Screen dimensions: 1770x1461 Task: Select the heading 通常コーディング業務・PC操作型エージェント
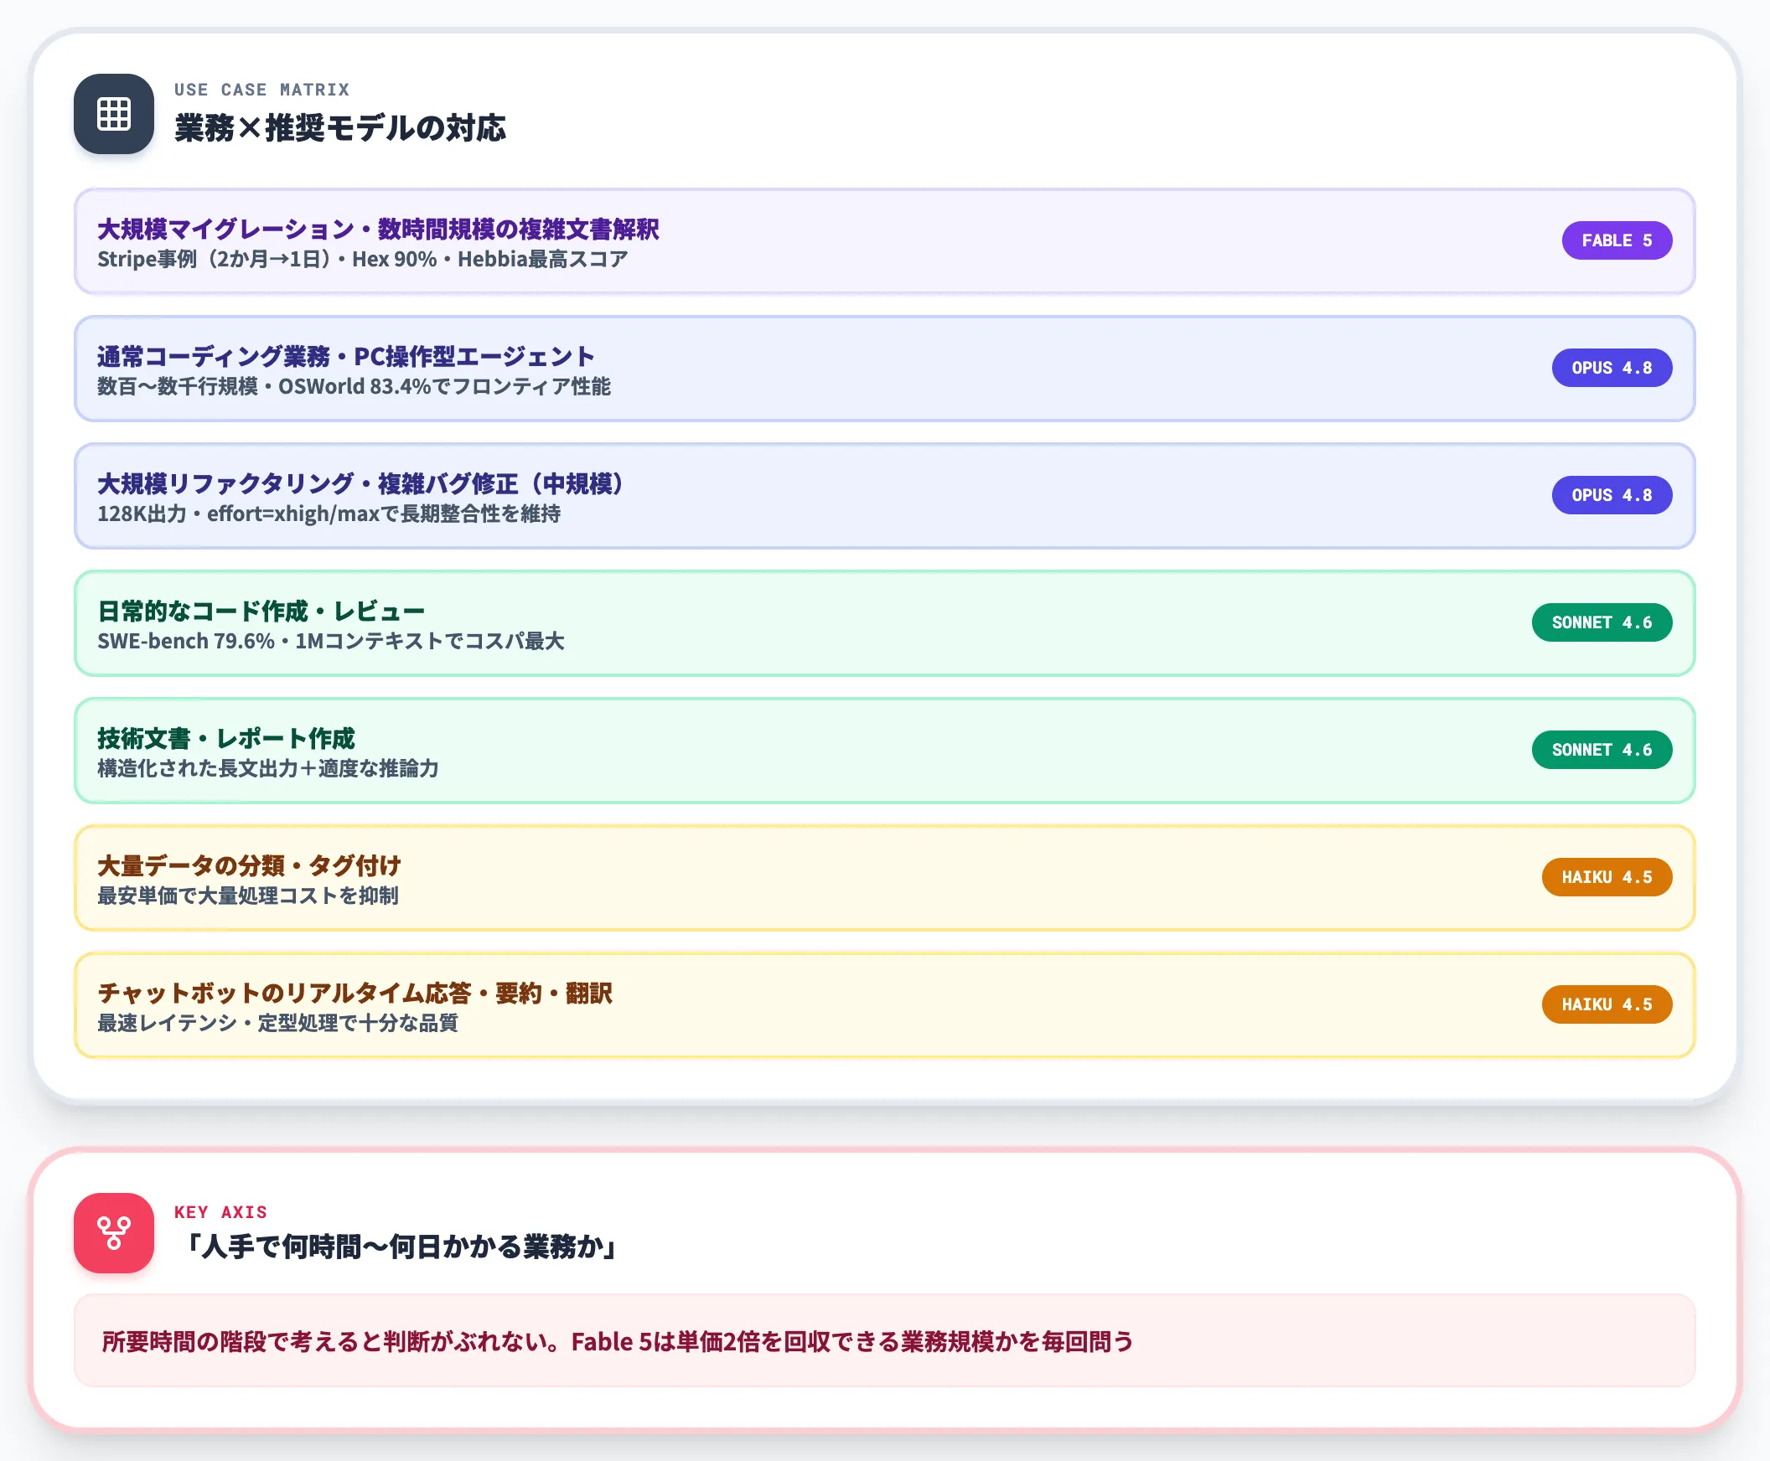[346, 356]
